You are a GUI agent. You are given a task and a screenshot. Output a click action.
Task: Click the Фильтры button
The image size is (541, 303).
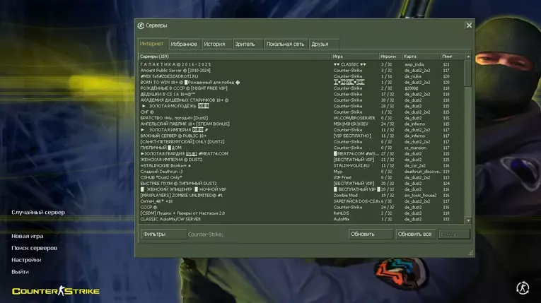coord(163,234)
